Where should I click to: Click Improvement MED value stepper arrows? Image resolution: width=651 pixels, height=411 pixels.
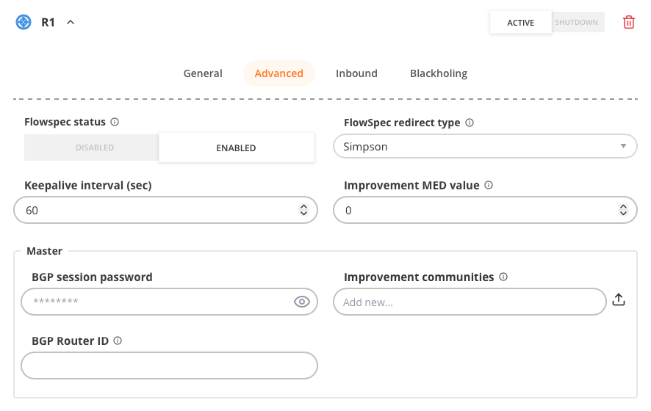click(623, 210)
